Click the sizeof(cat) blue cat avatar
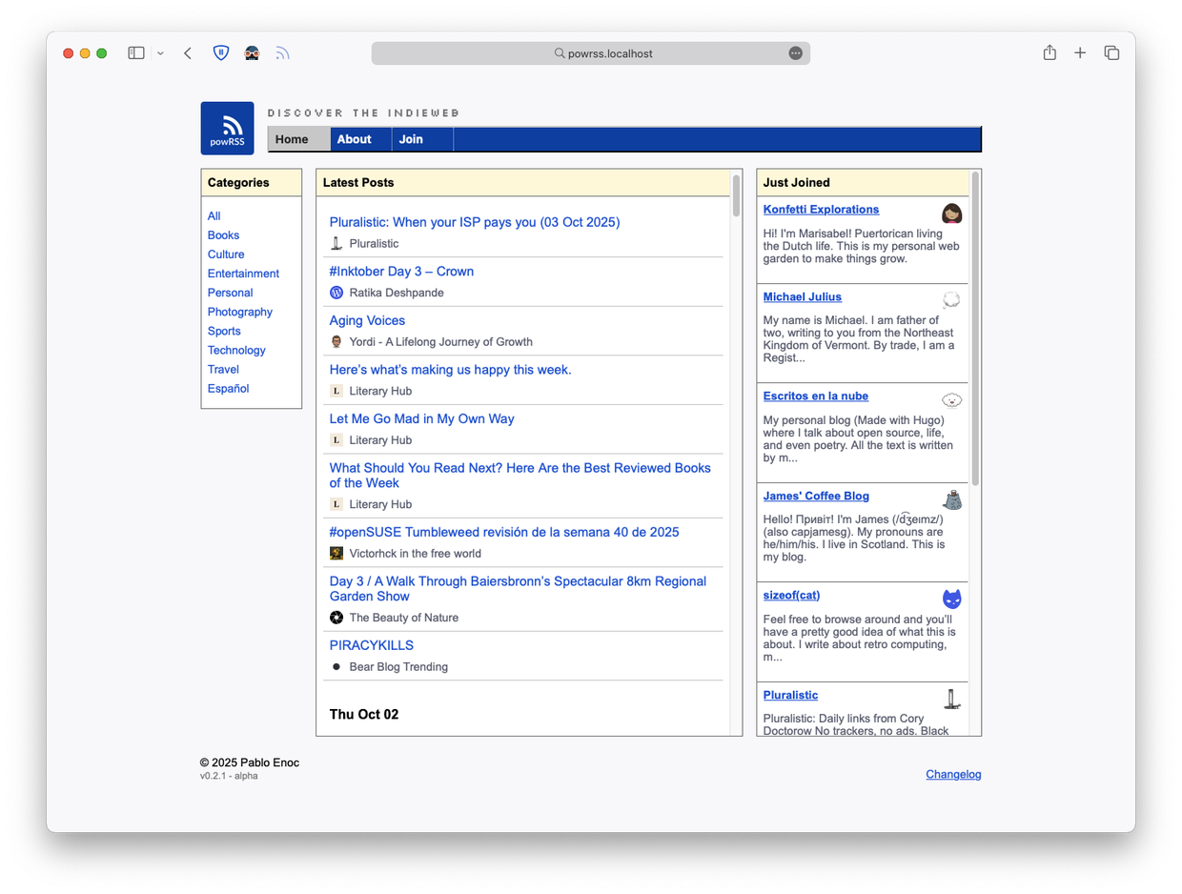The image size is (1182, 894). pos(951,599)
